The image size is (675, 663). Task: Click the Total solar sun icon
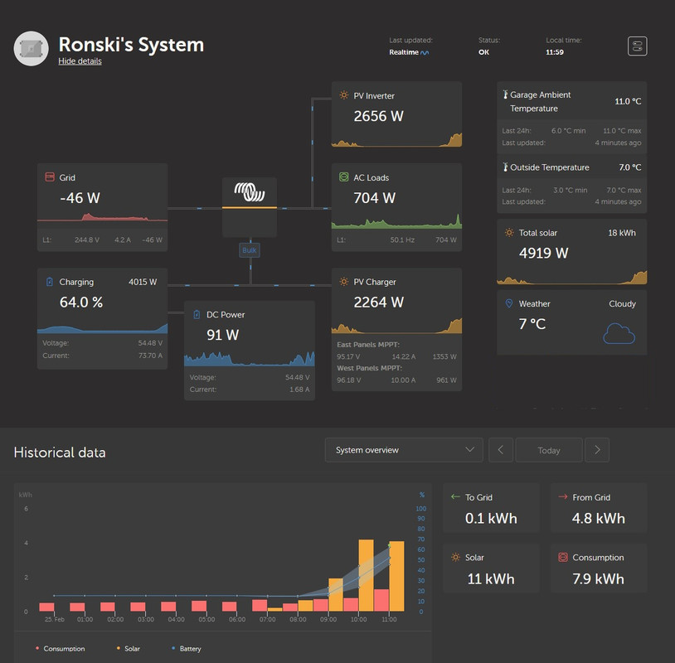pos(509,232)
